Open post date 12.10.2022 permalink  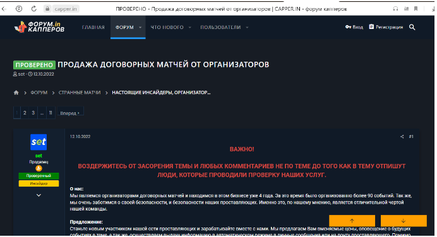click(x=80, y=137)
